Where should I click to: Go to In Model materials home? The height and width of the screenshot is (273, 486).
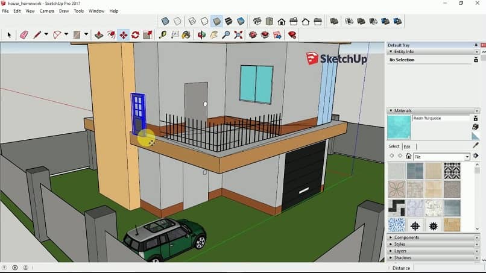(x=408, y=156)
